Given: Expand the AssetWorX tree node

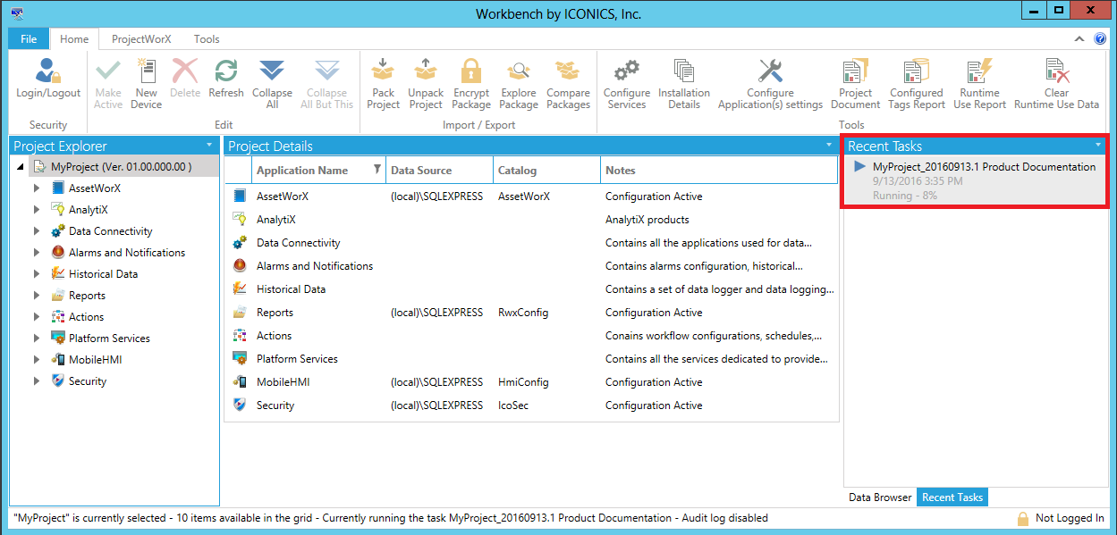Looking at the screenshot, I should [x=37, y=188].
